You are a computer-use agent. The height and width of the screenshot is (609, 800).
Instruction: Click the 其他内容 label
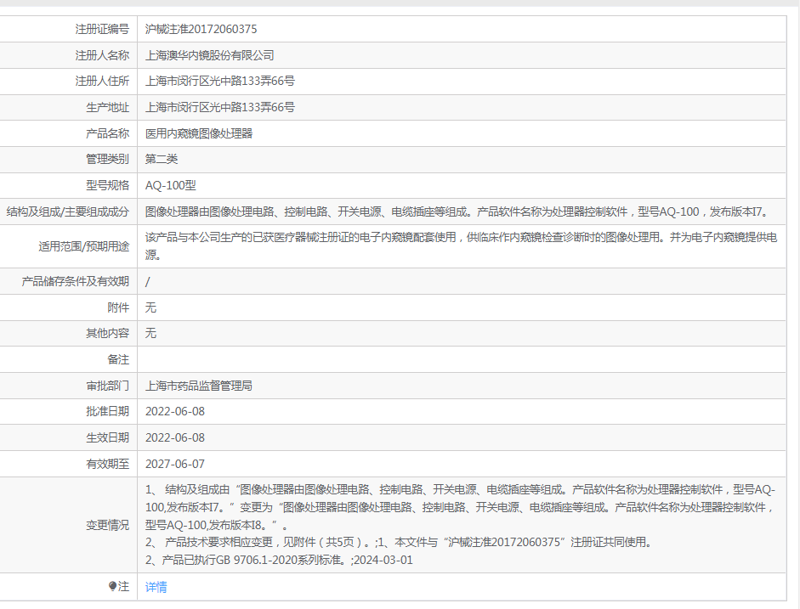click(x=108, y=333)
